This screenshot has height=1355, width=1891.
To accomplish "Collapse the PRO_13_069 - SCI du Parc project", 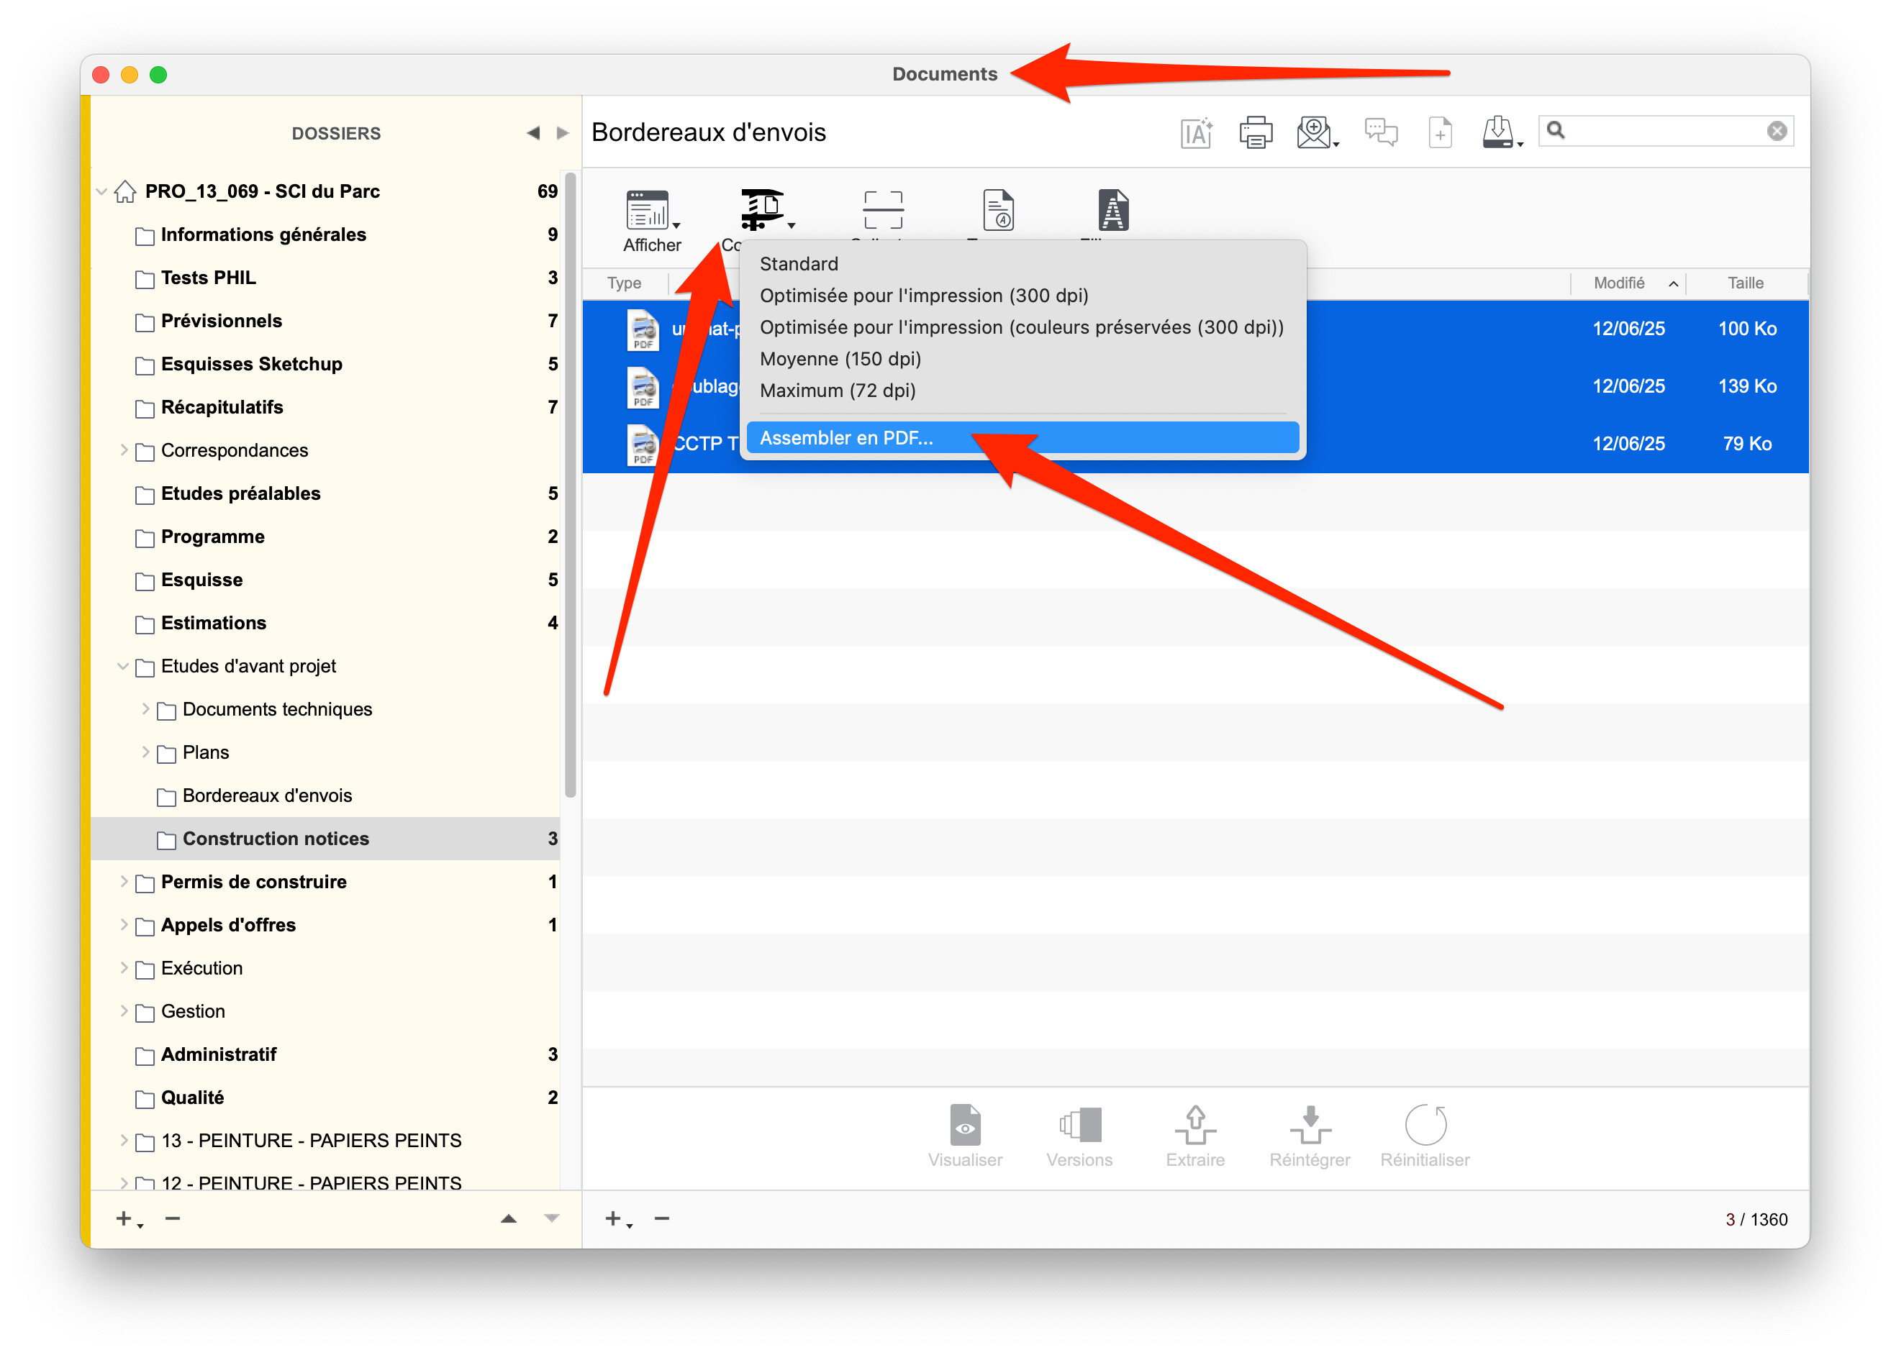I will pyautogui.click(x=101, y=191).
